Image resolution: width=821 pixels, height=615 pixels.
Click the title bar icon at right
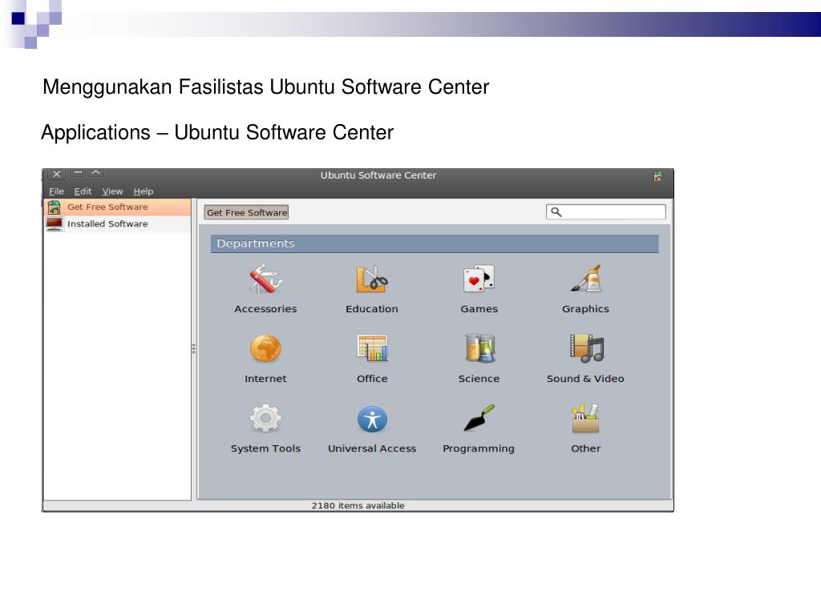click(x=657, y=176)
